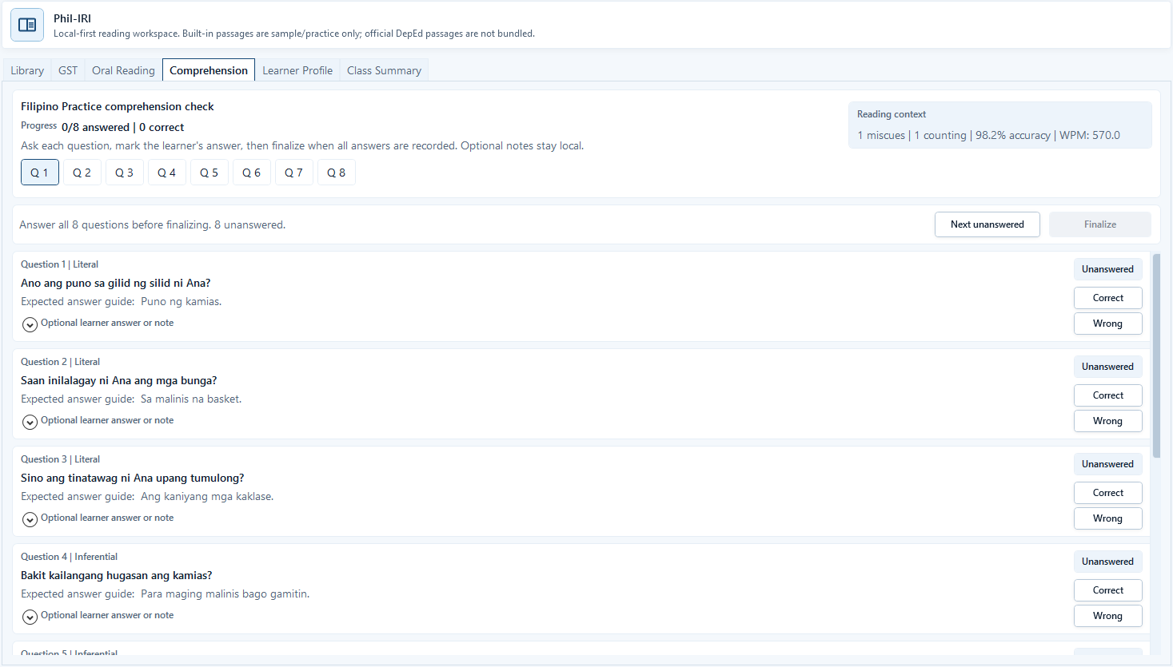Click 'Filipino Practice comprehension check' heading
Viewport: 1173px width, 667px height.
tap(118, 106)
